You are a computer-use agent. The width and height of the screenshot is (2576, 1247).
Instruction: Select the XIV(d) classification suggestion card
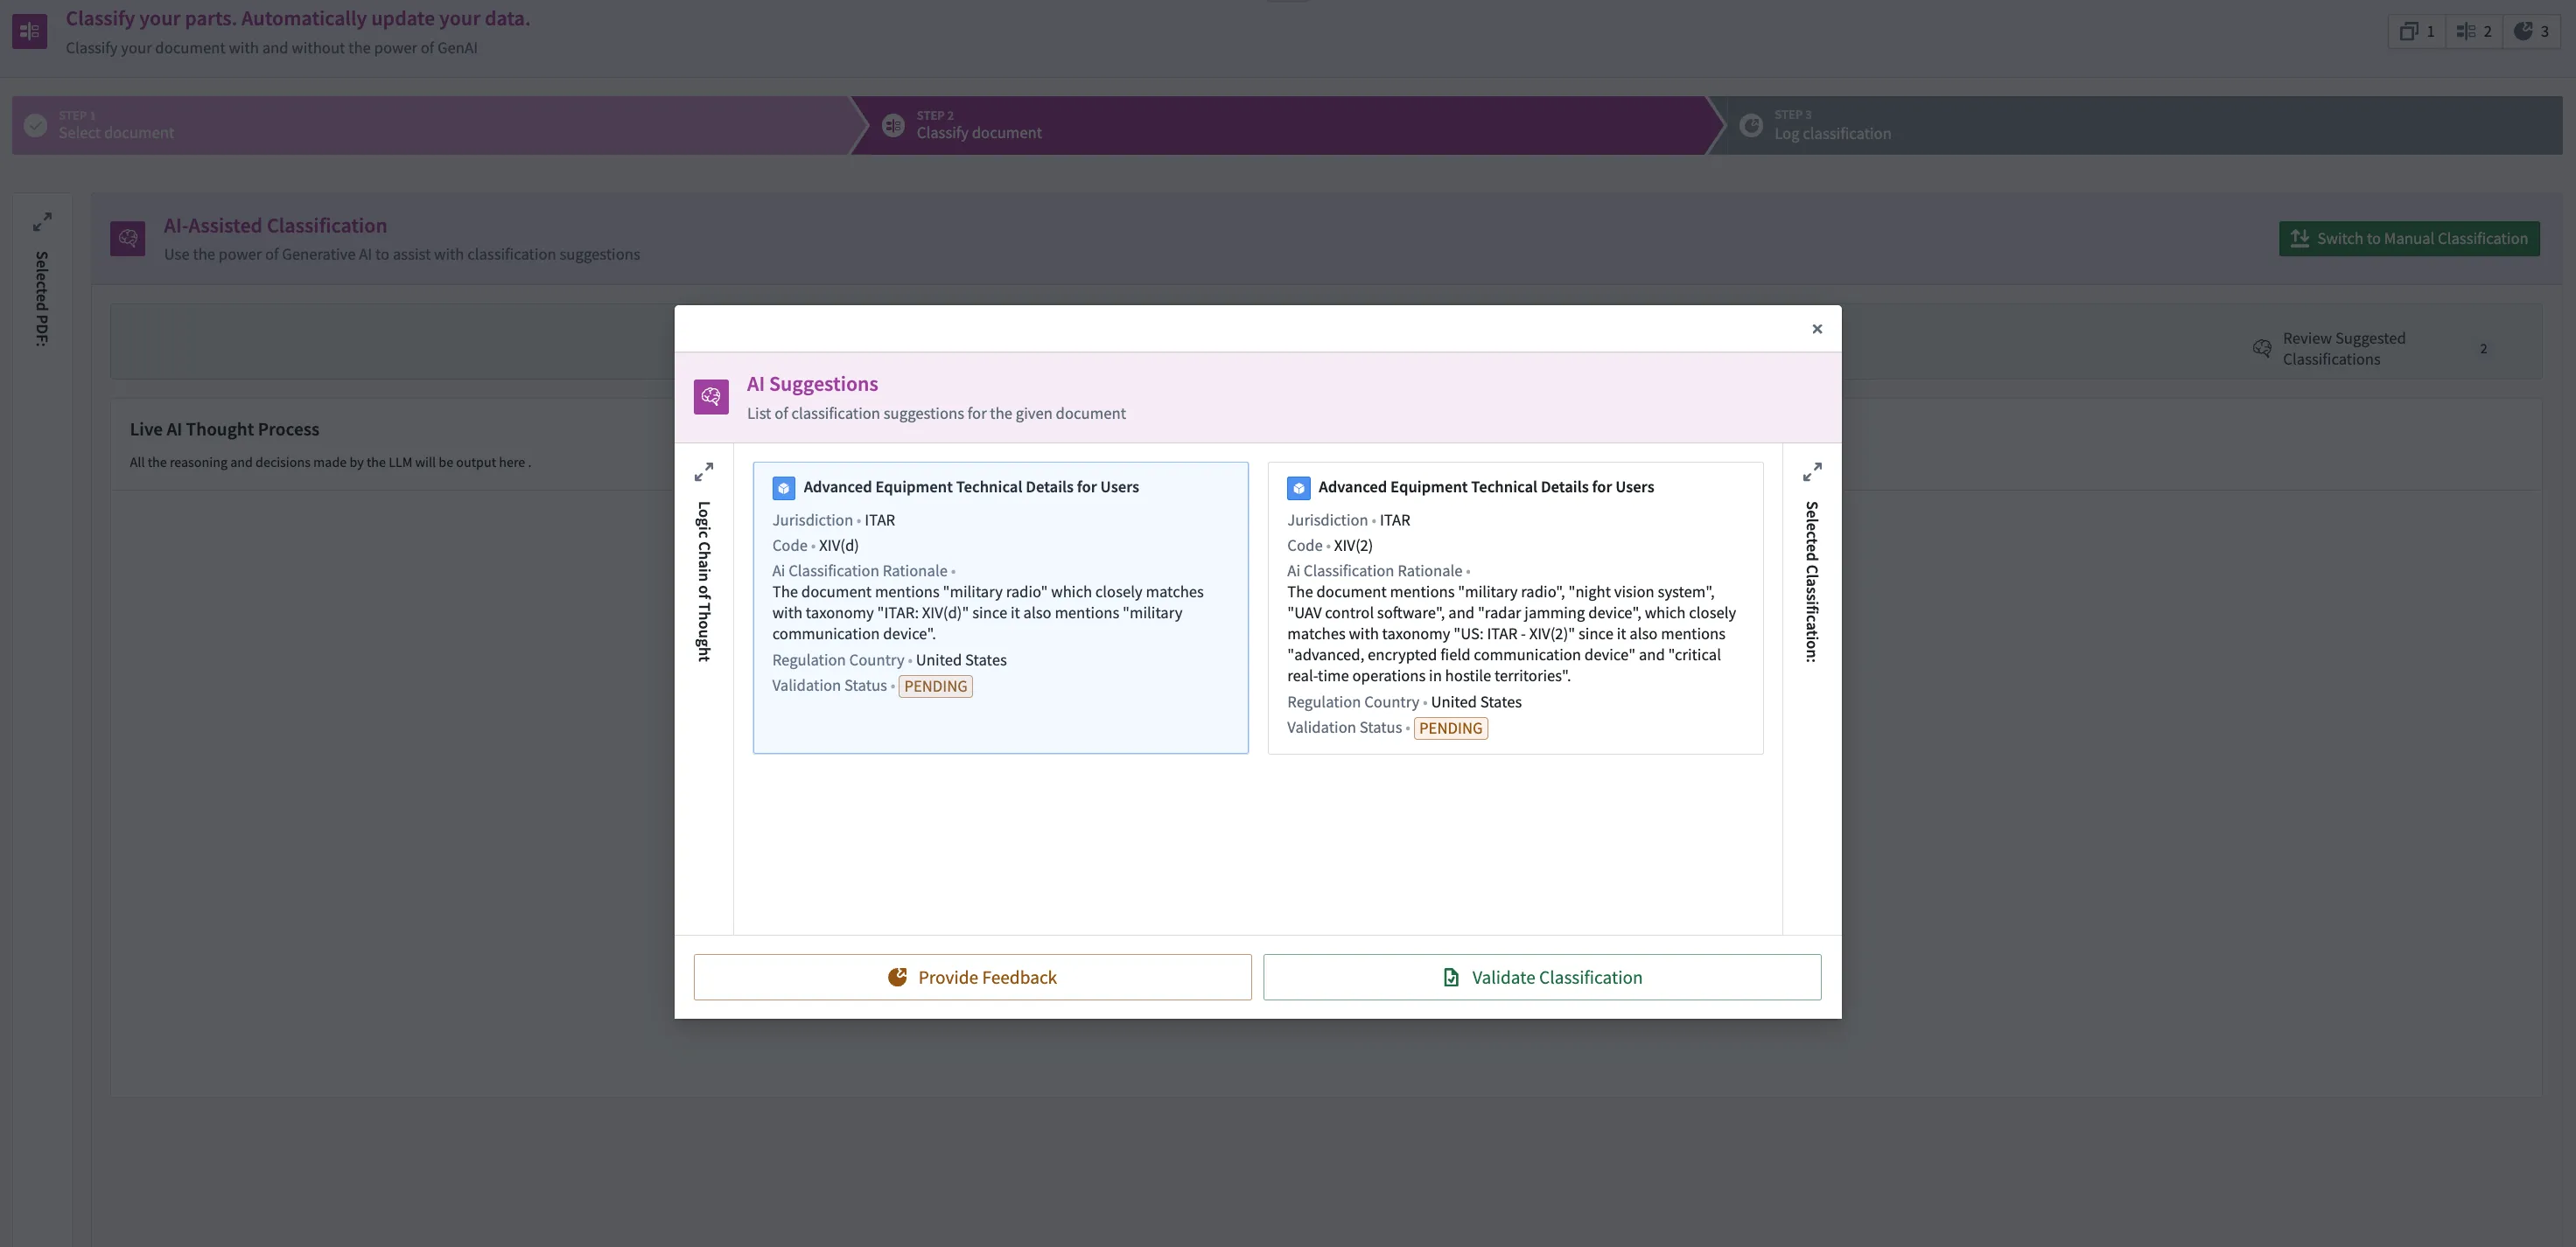click(1000, 720)
